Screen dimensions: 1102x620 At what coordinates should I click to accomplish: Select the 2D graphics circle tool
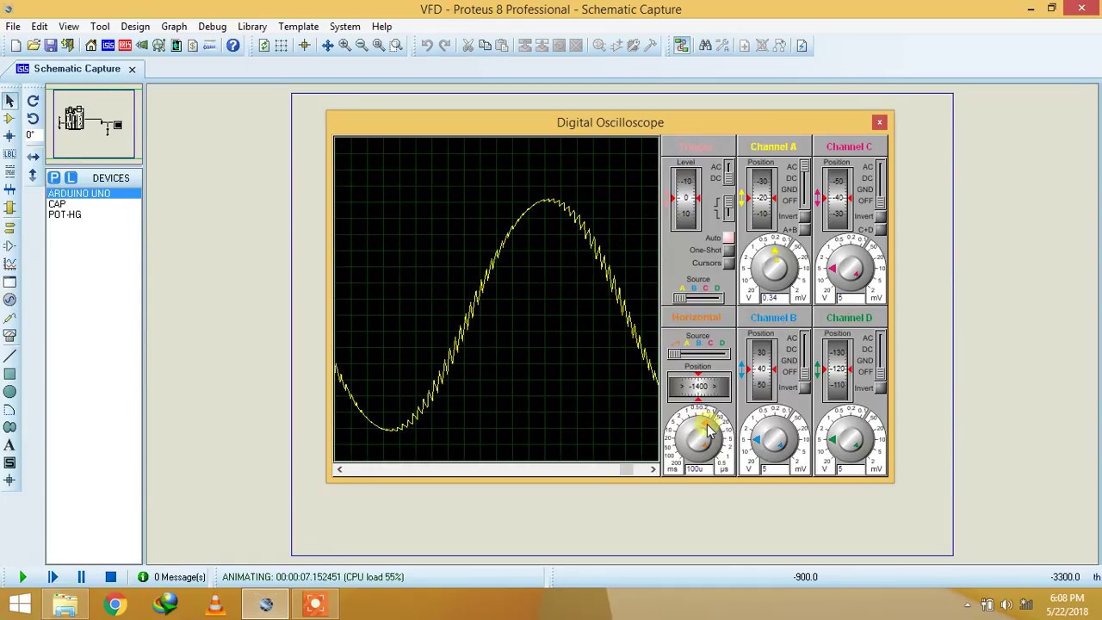(x=9, y=392)
